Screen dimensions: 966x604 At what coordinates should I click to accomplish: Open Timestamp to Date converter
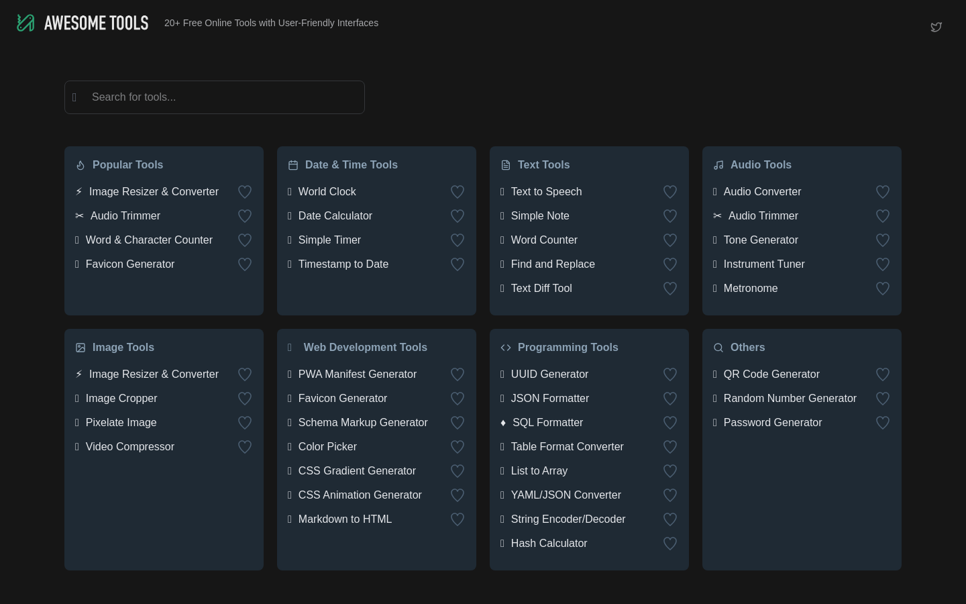(x=343, y=264)
